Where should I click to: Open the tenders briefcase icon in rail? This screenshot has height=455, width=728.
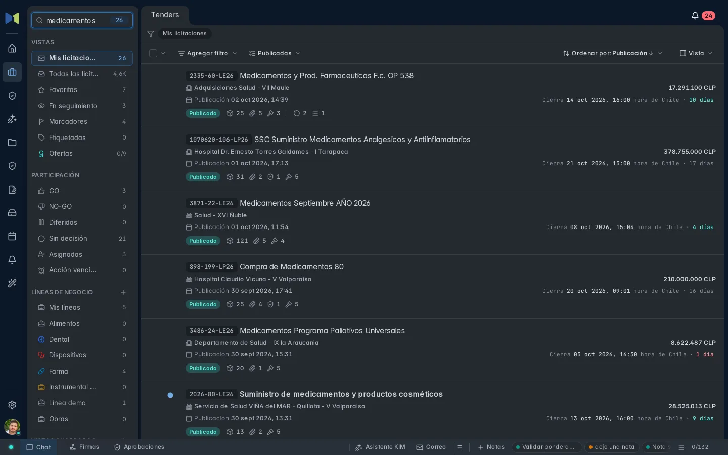(x=12, y=72)
